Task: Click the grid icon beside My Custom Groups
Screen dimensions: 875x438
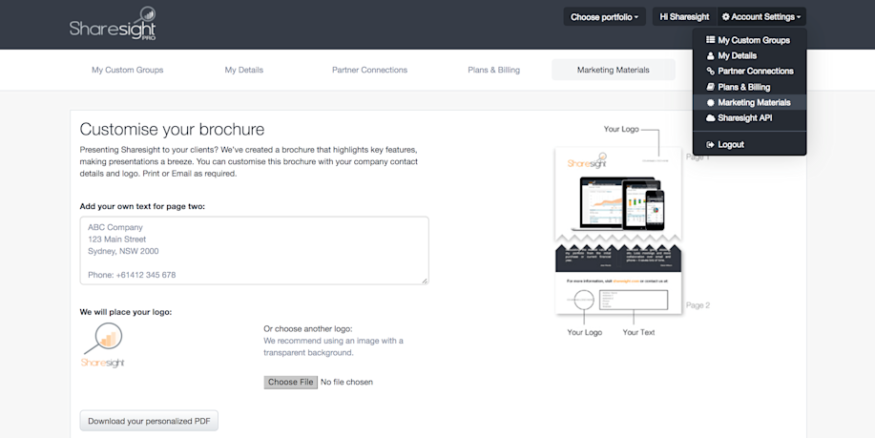Action: point(710,40)
